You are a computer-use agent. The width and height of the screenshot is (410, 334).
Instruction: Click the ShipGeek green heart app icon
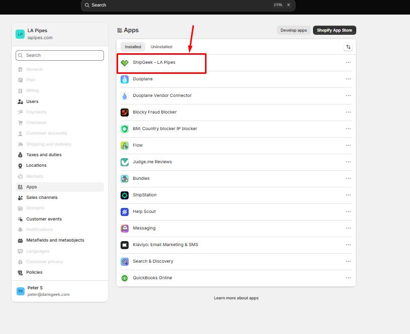pyautogui.click(x=125, y=63)
